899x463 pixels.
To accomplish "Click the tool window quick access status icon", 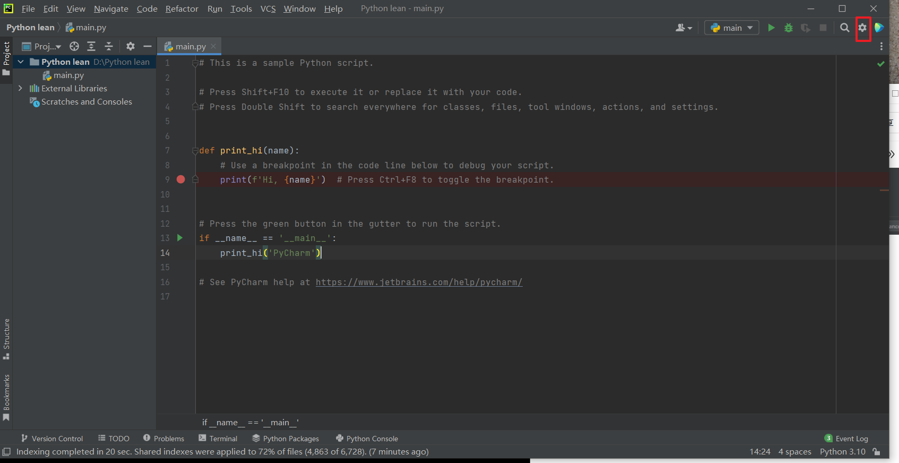I will click(x=6, y=452).
